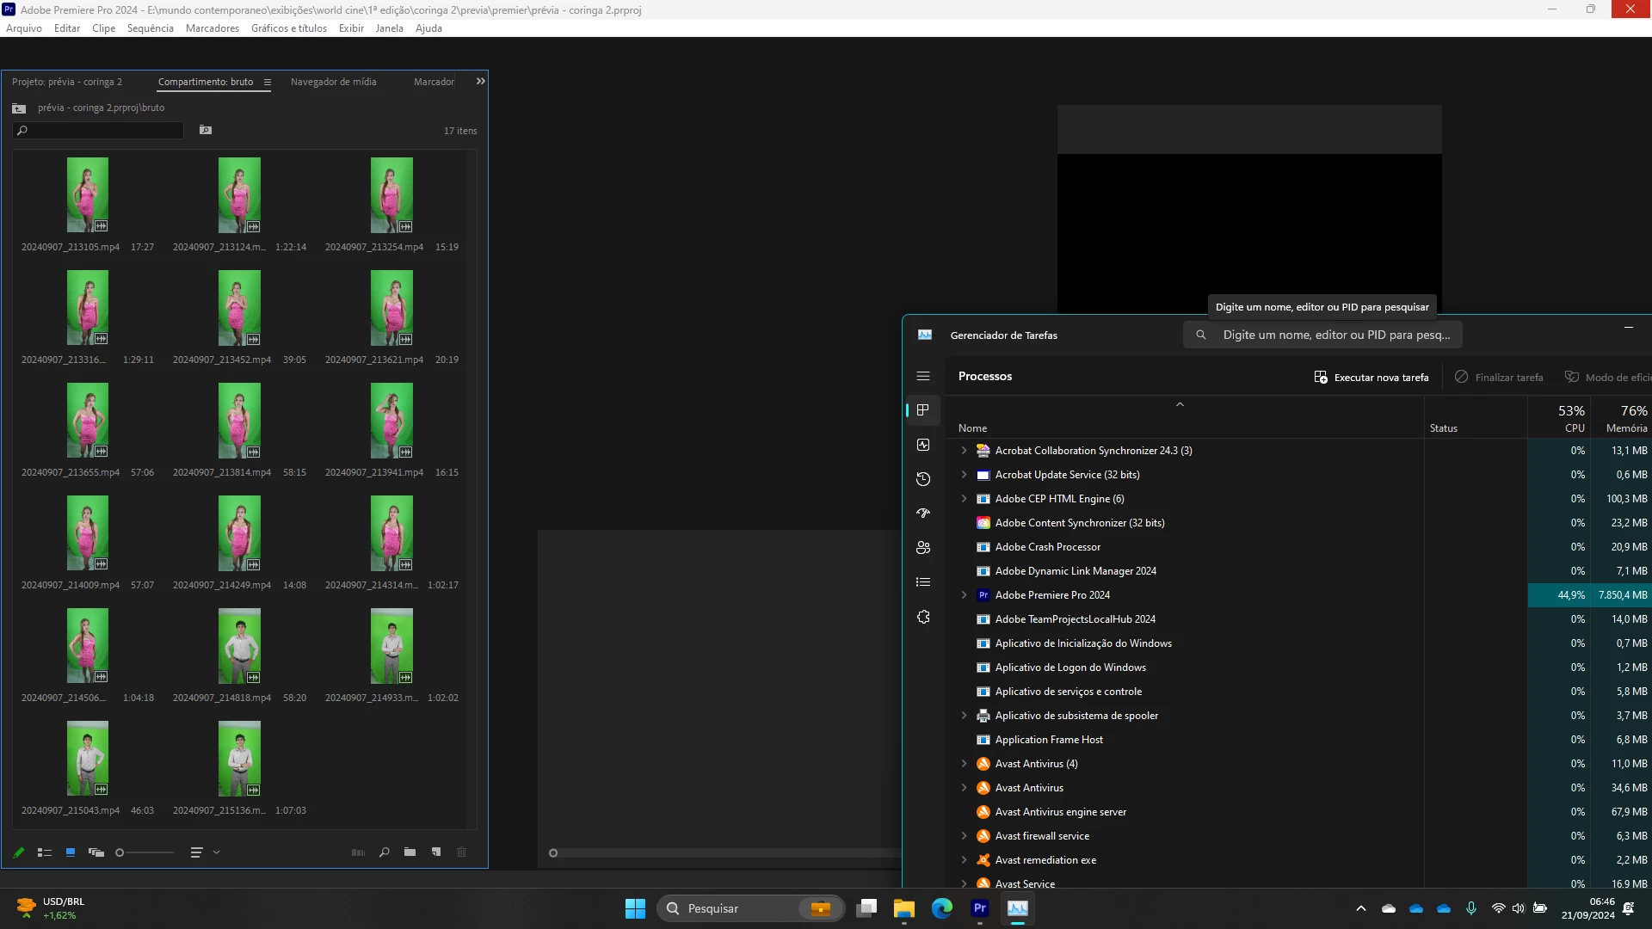Create a new bin in project panel
The width and height of the screenshot is (1652, 929).
410,852
